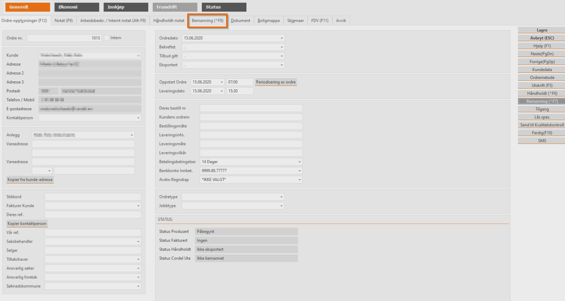
Task: Toggle the Intern checkbox
Action: tap(107, 38)
